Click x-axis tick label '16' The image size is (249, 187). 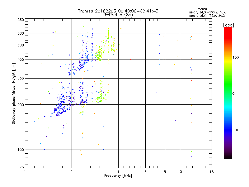[x=212, y=172]
